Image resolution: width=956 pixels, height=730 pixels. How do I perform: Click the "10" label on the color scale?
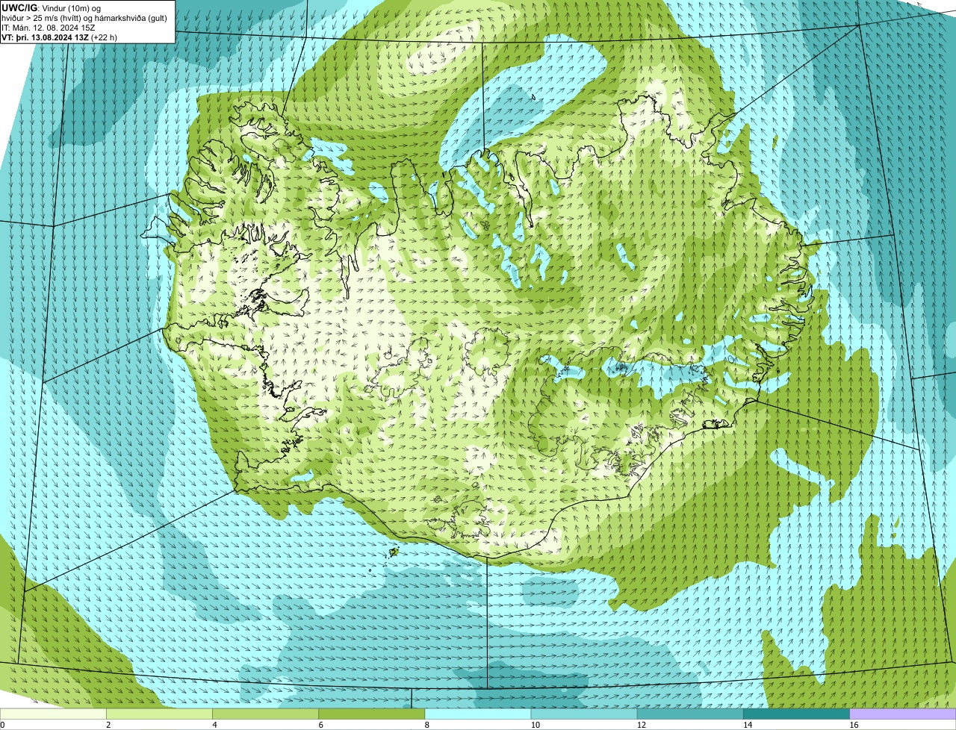(x=534, y=725)
